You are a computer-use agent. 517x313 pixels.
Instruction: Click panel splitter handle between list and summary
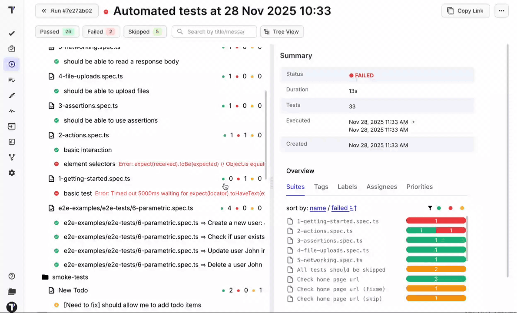coord(272,183)
